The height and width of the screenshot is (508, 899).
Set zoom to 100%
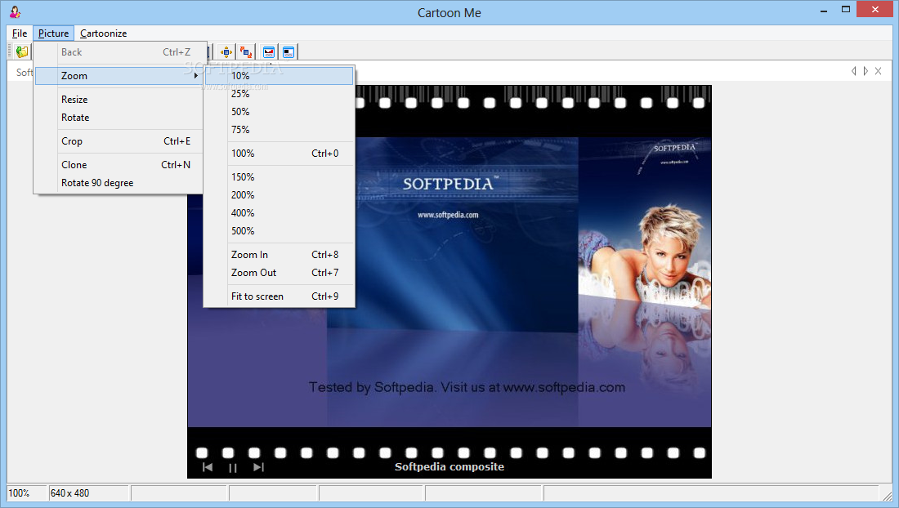pos(280,154)
